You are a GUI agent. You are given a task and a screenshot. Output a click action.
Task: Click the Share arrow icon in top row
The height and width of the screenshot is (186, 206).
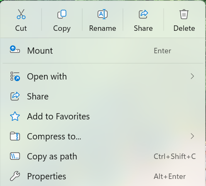[x=143, y=14]
